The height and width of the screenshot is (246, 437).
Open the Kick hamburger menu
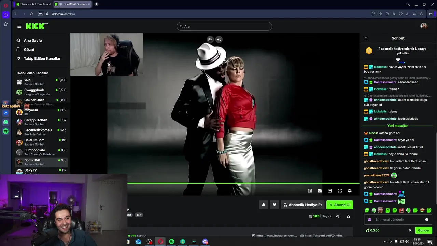pyautogui.click(x=19, y=26)
